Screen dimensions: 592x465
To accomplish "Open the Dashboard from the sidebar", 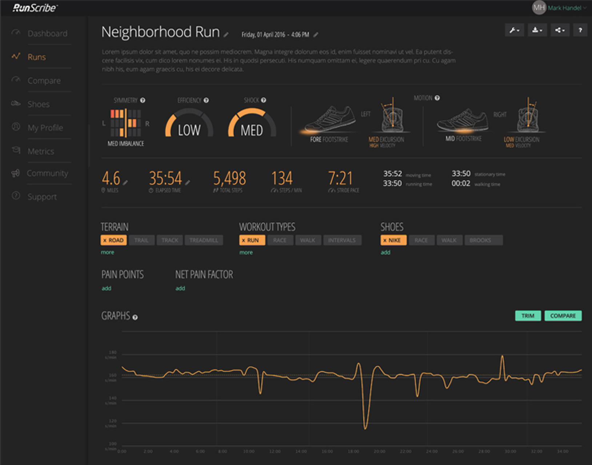I will [x=47, y=33].
